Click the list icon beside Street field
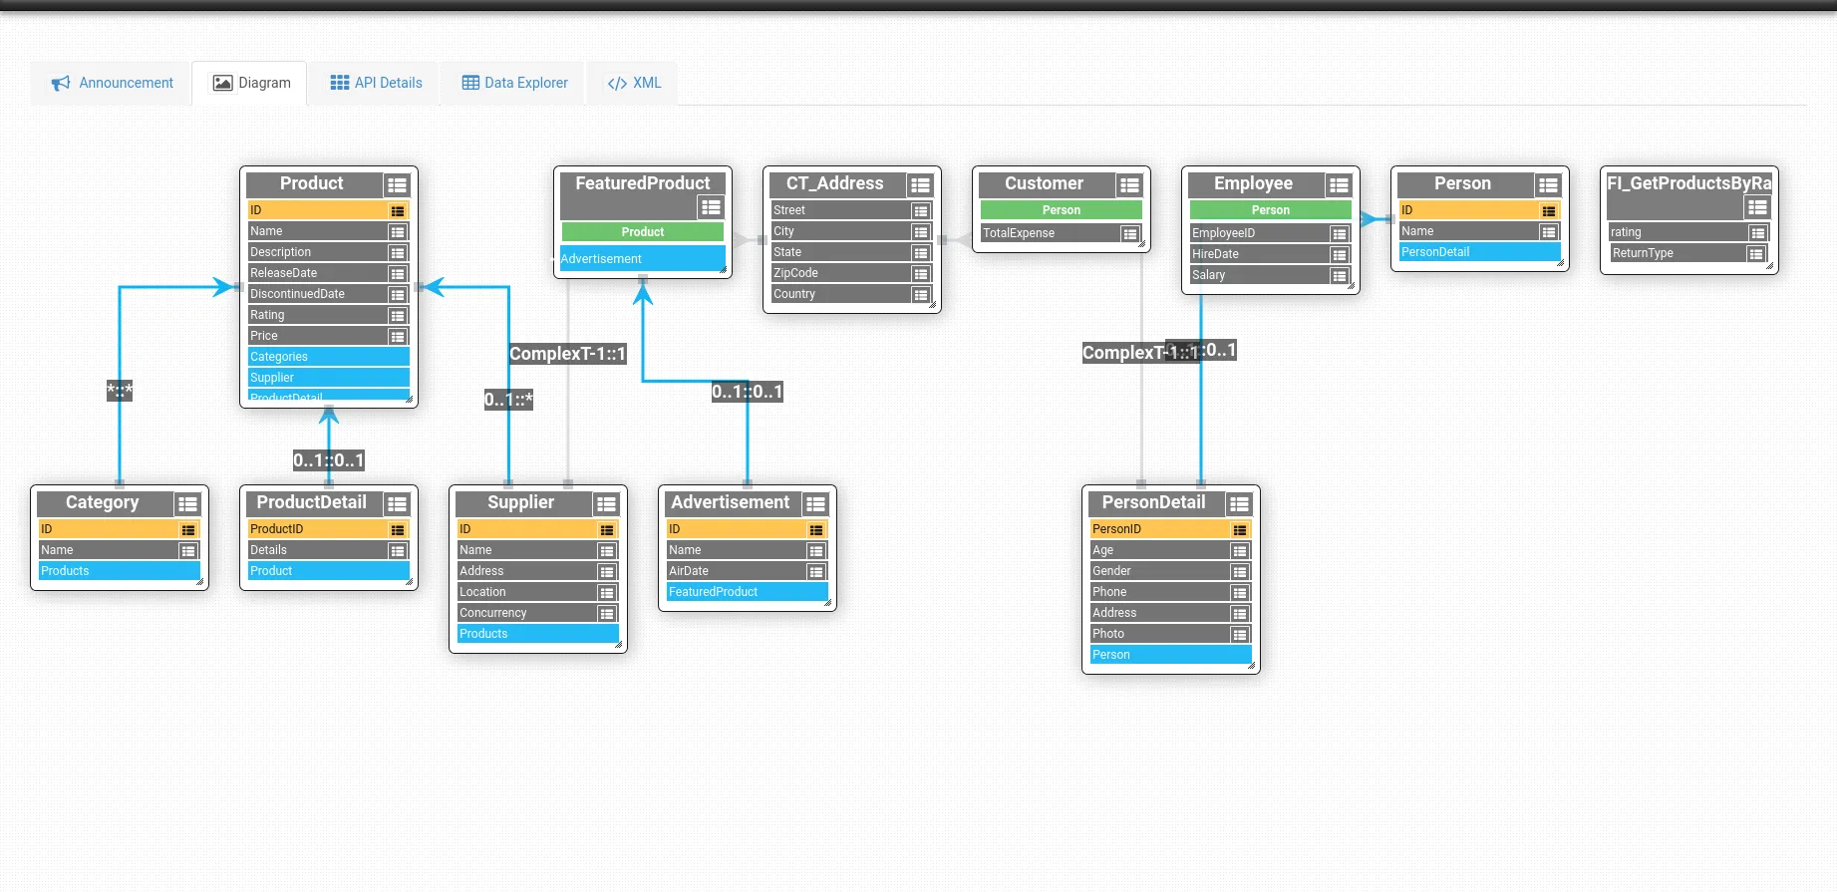This screenshot has height=892, width=1837. click(x=920, y=211)
